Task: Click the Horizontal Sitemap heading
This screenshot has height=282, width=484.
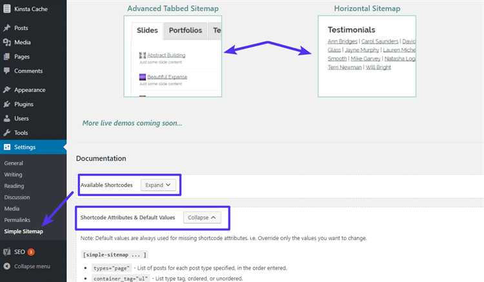Action: click(367, 8)
